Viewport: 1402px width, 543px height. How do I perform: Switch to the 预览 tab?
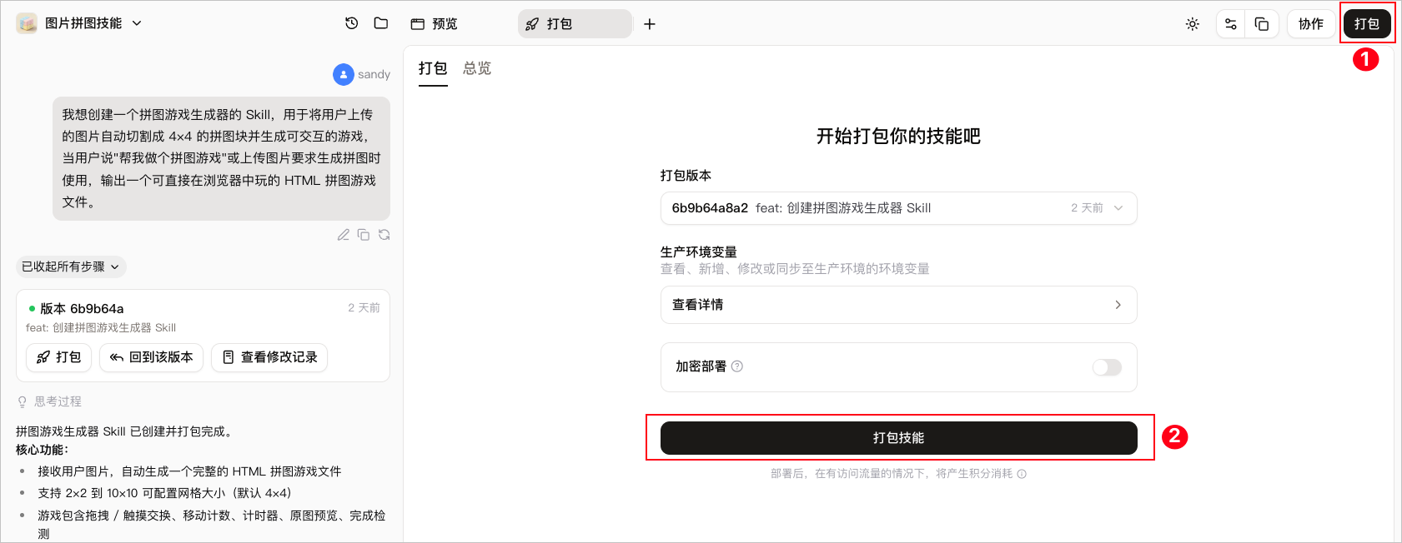coord(435,24)
